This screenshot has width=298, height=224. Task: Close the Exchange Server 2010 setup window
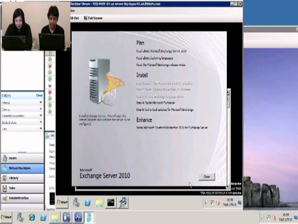pos(207,177)
